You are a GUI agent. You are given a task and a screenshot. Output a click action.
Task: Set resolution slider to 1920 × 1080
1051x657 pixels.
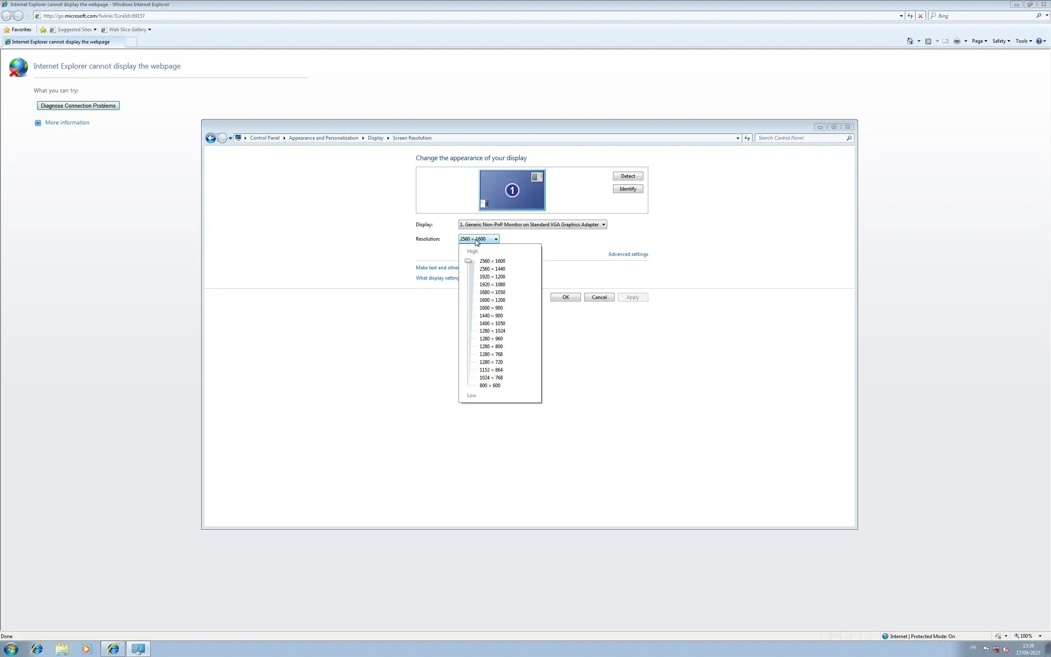(x=492, y=285)
